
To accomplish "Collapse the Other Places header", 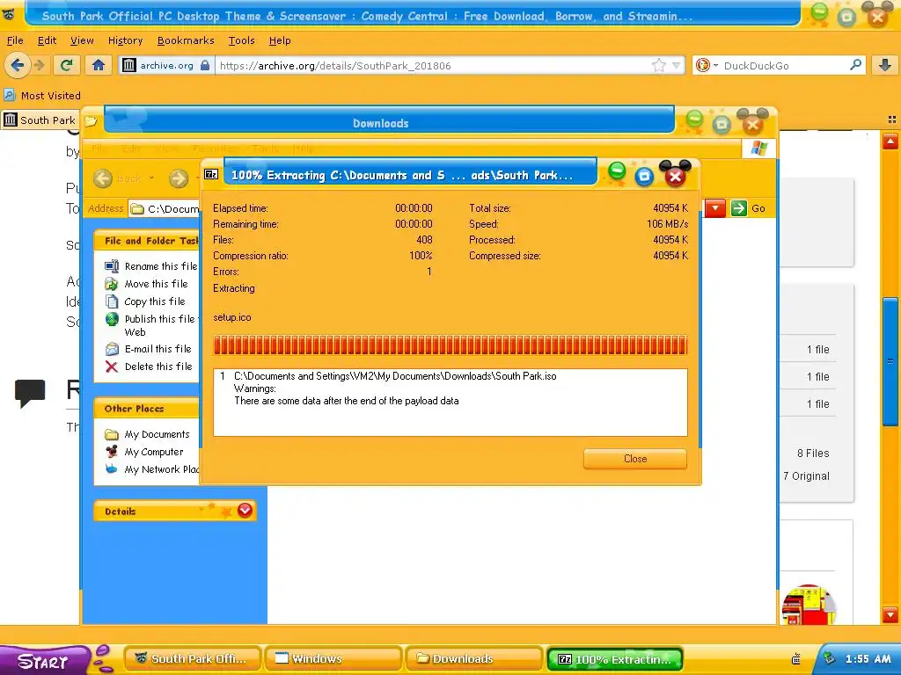I will click(x=147, y=409).
